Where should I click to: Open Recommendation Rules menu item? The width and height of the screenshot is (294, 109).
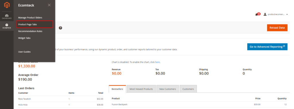30,31
